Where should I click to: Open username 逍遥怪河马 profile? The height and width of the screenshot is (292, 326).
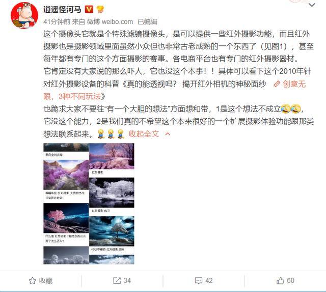click(62, 9)
